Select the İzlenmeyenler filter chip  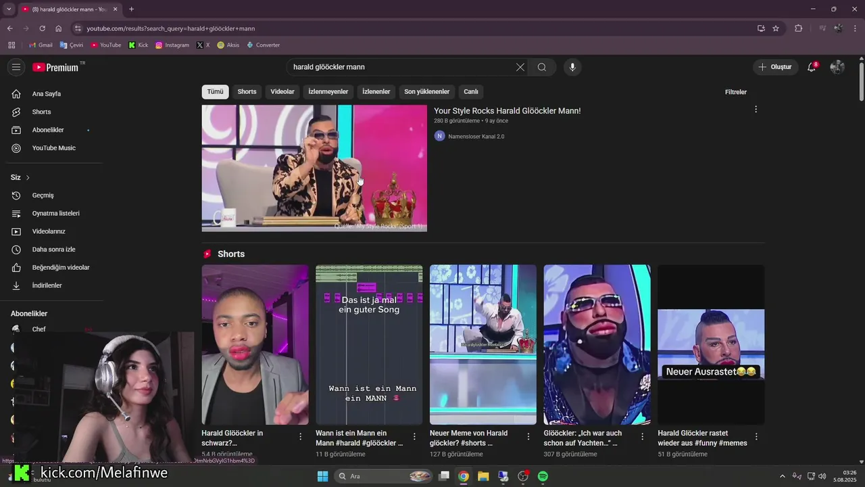pos(328,91)
